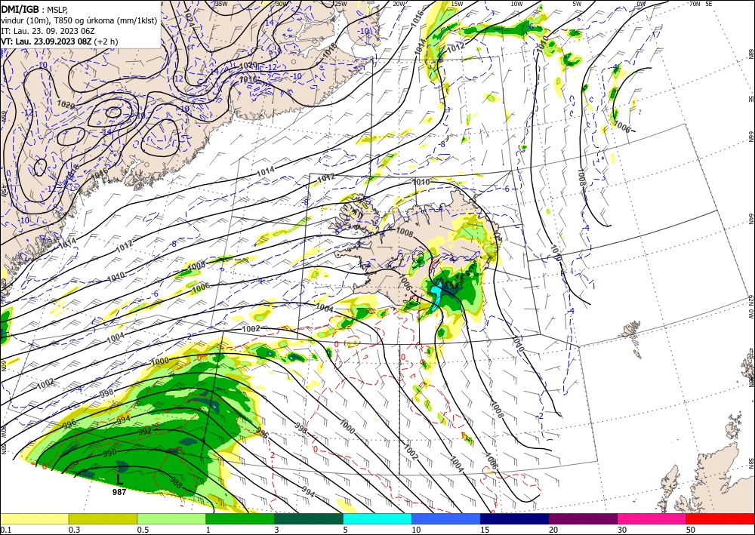Click the '30' legend value

point(622,530)
